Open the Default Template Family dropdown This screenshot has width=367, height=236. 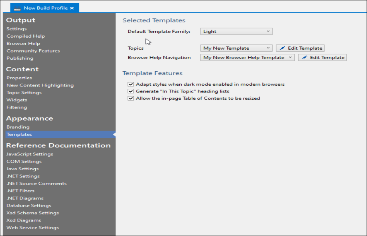coord(236,31)
